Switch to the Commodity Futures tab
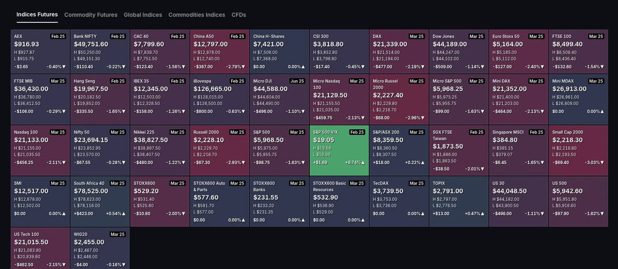This screenshot has width=618, height=269. 91,15
